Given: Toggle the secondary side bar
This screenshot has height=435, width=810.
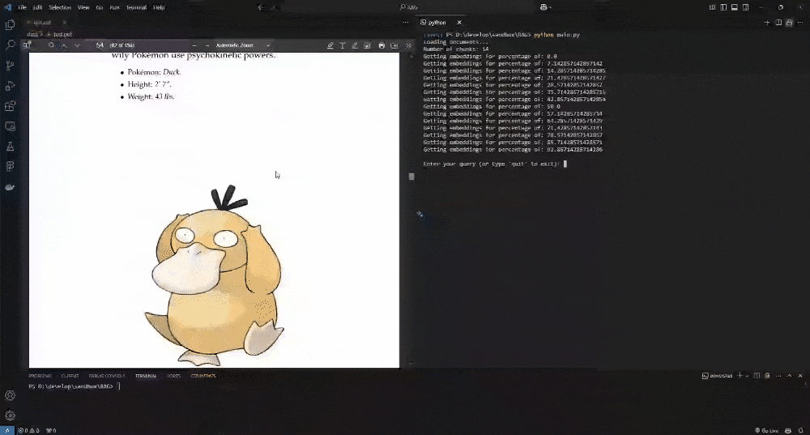Looking at the screenshot, I should click(746, 7).
